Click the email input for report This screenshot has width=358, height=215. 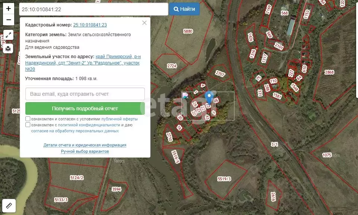pos(85,94)
